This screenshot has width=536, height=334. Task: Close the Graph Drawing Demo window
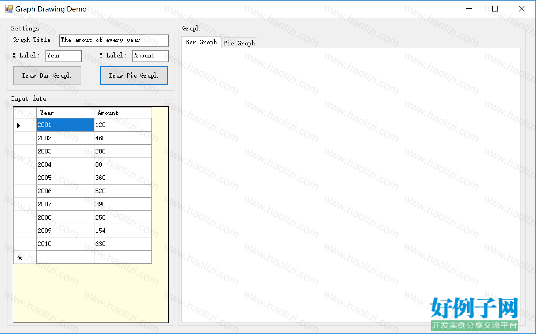(522, 9)
